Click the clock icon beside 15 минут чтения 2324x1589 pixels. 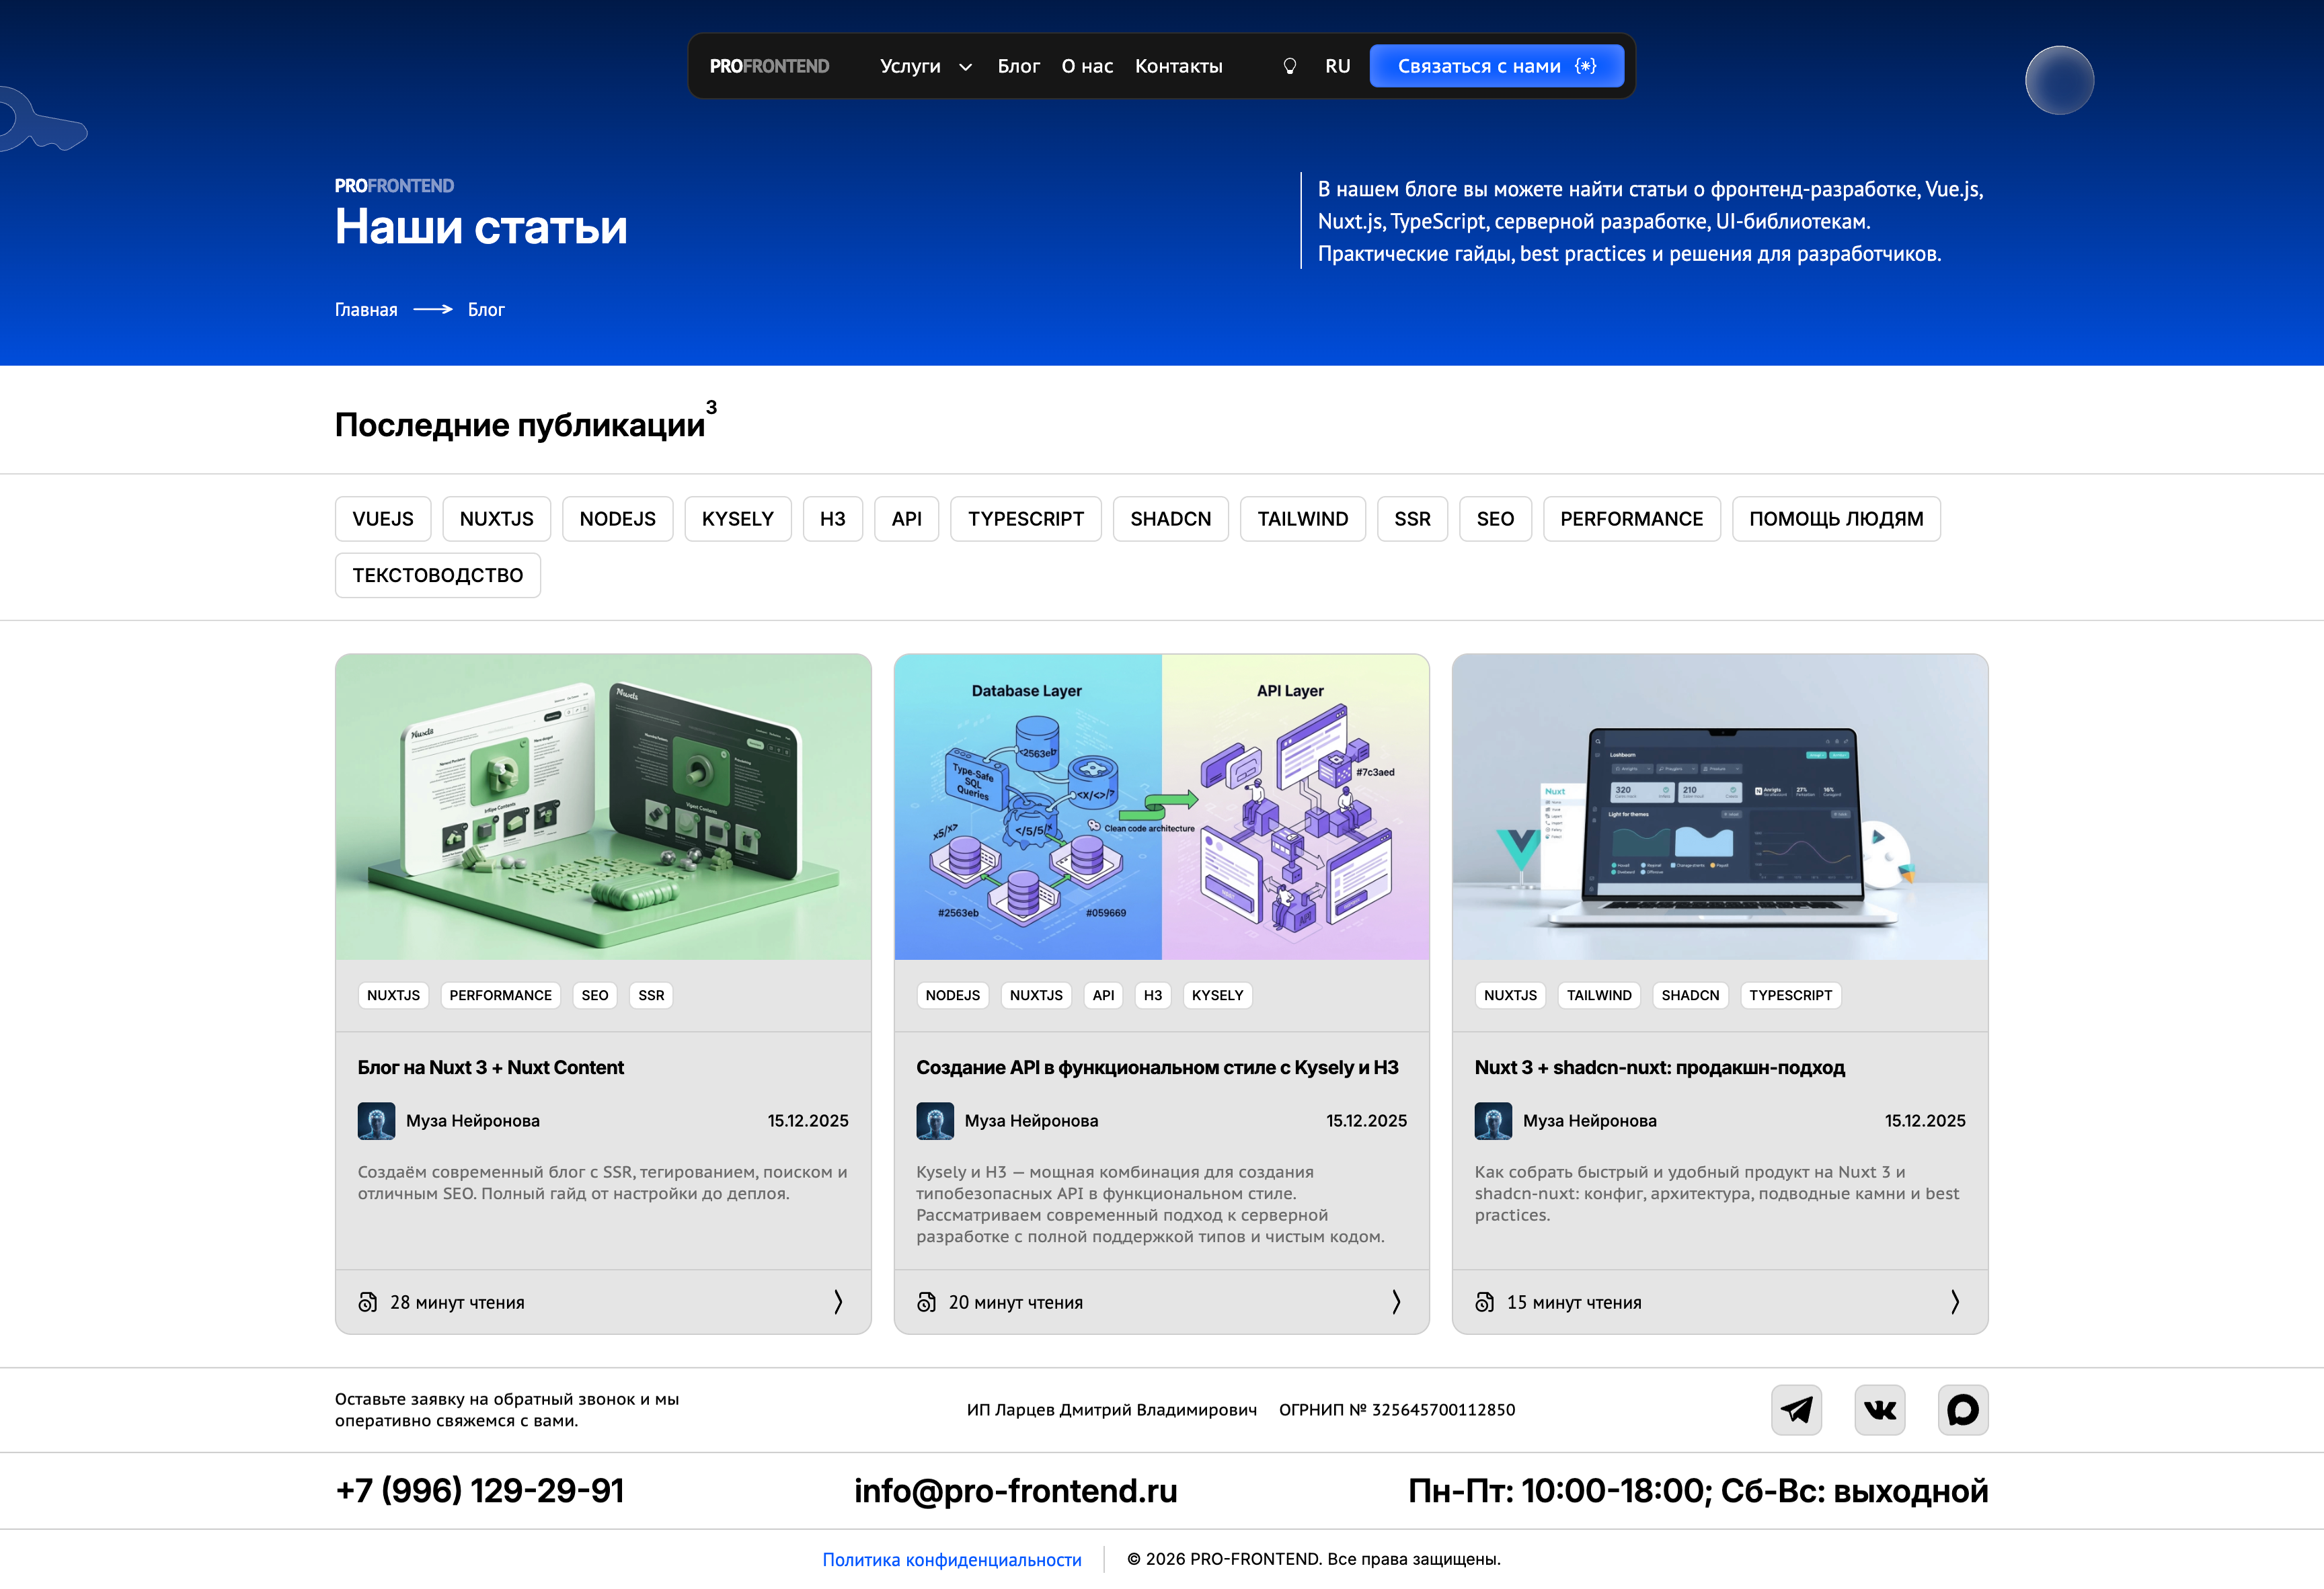pos(1484,1302)
